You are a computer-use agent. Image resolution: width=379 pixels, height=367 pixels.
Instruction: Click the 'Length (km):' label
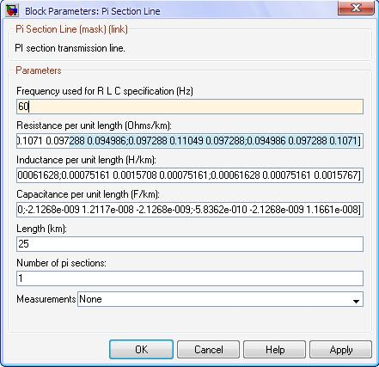point(41,229)
